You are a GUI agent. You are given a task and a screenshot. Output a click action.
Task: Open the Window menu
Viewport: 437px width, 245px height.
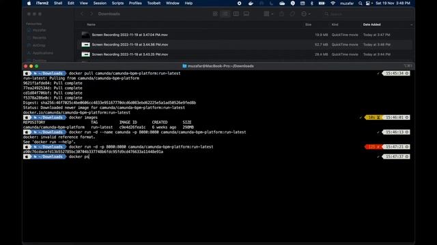point(173,3)
